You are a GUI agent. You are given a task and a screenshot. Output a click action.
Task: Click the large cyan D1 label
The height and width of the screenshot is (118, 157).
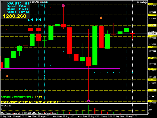pyautogui.click(x=31, y=20)
